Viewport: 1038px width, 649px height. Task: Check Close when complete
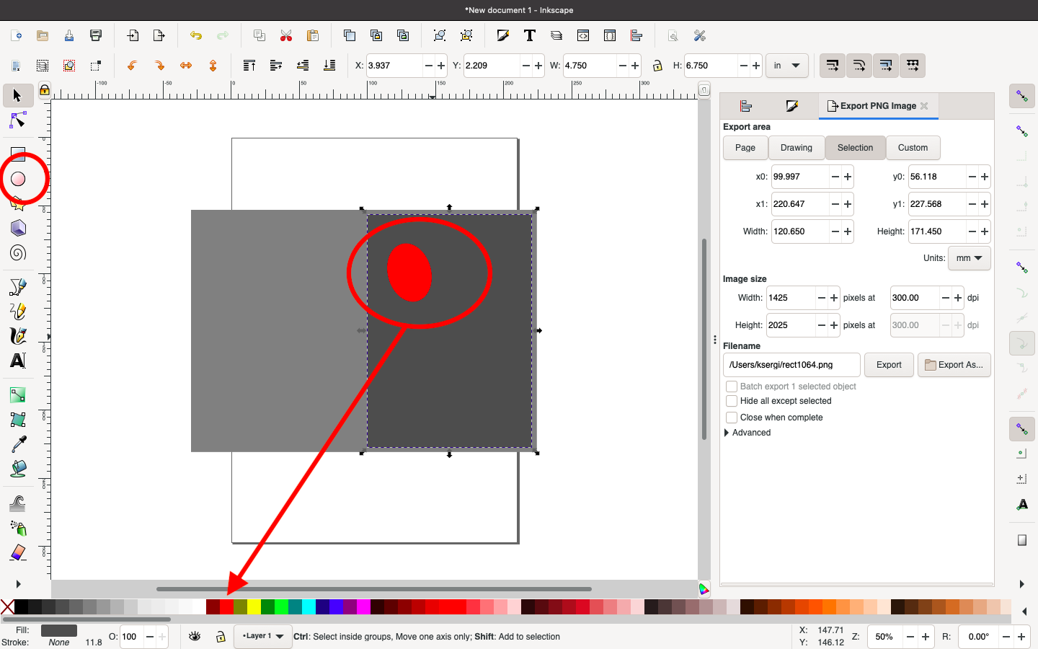[732, 417]
